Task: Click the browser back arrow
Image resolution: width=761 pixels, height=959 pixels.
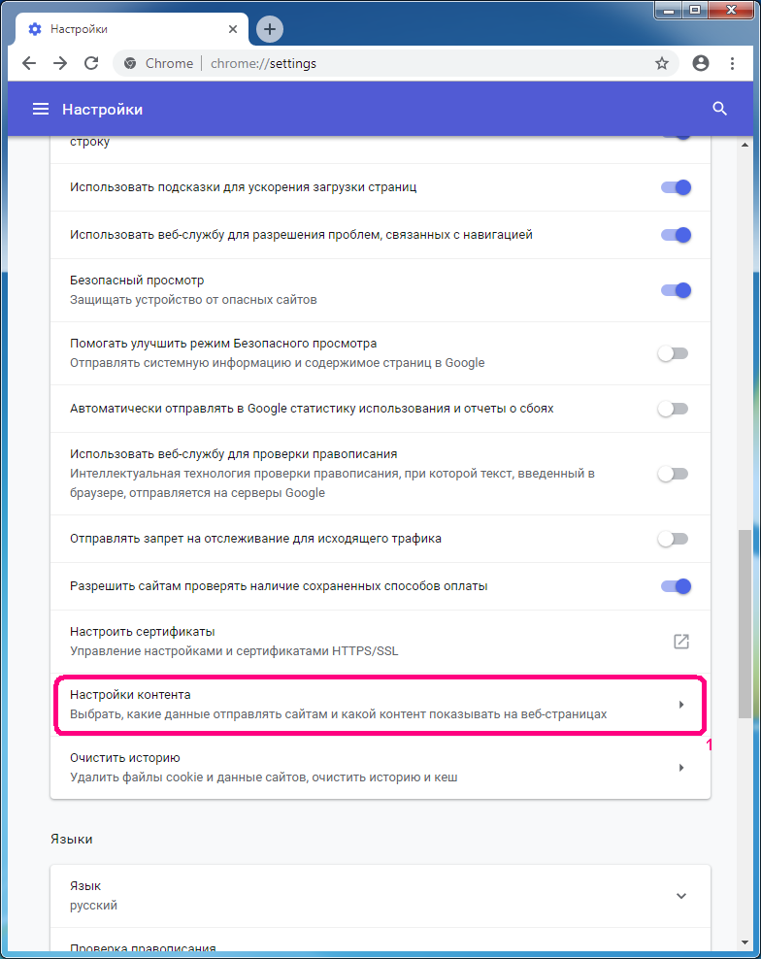Action: [29, 63]
